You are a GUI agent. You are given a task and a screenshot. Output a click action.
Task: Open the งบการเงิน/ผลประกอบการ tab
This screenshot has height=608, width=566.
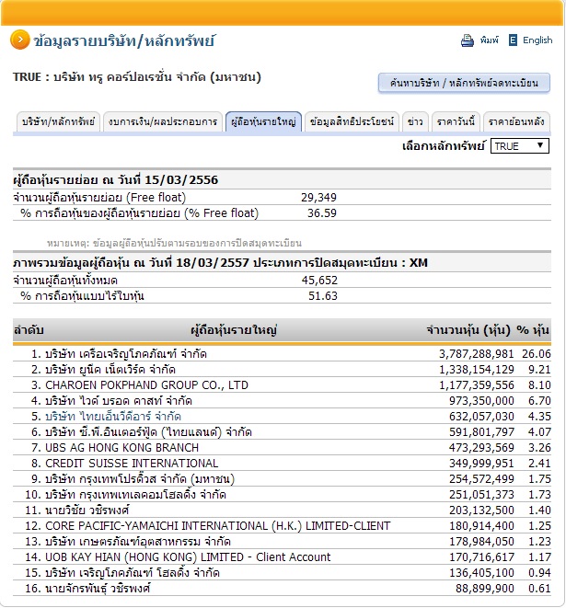(x=163, y=121)
